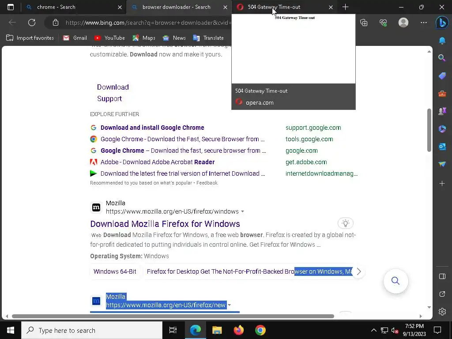Open the support.google.com domain link
Image resolution: width=452 pixels, height=339 pixels.
[x=313, y=128]
